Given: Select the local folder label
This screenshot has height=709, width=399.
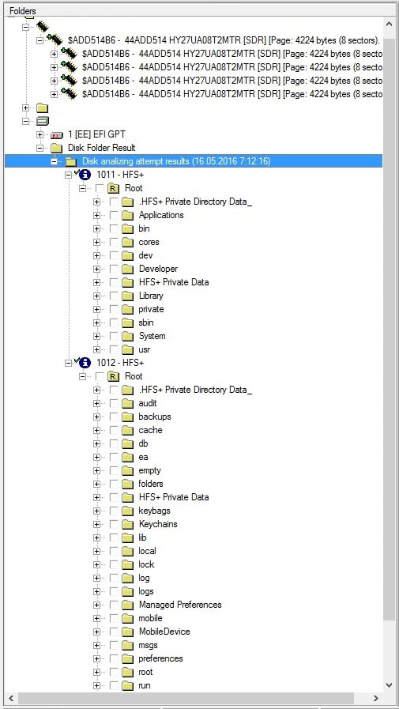Looking at the screenshot, I should [x=147, y=551].
